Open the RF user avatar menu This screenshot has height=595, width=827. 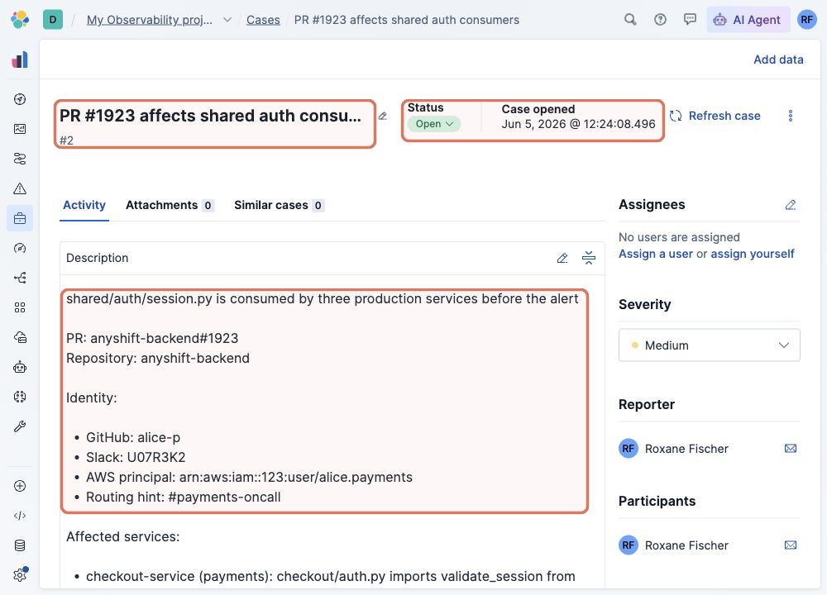click(806, 20)
